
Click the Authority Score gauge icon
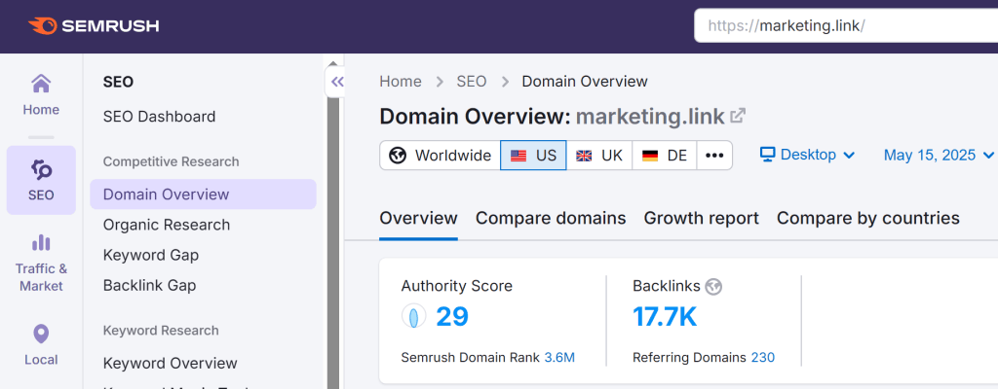pos(413,316)
